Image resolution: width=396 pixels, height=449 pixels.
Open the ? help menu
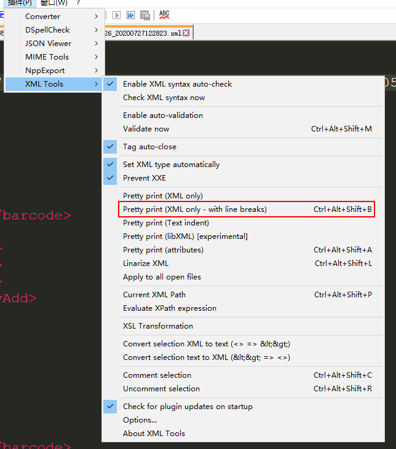click(x=77, y=3)
